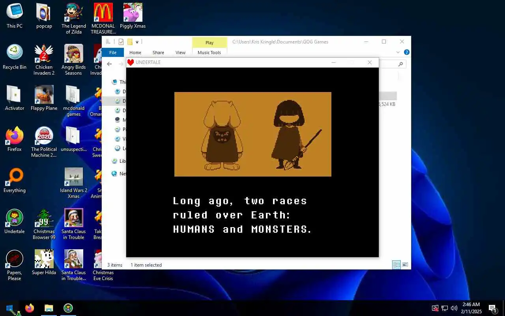The height and width of the screenshot is (316, 505).
Task: Click '1 item selected' status text
Action: tap(146, 265)
